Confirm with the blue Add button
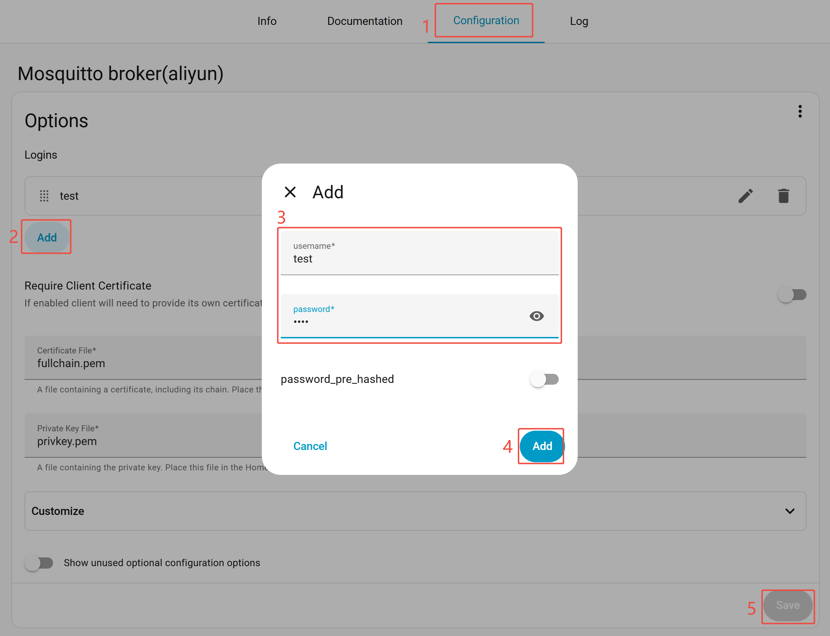830x636 pixels. [542, 446]
